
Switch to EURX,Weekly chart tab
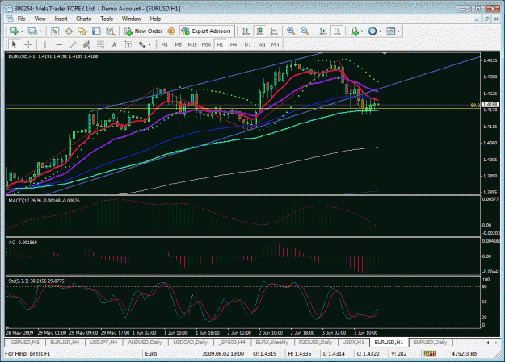[x=271, y=343]
